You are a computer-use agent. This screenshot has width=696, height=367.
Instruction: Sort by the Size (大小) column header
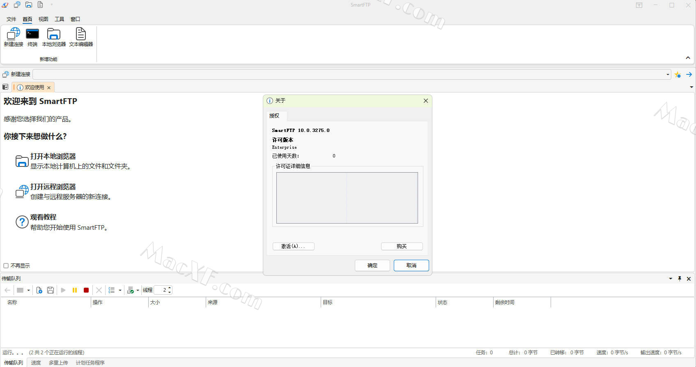(177, 302)
